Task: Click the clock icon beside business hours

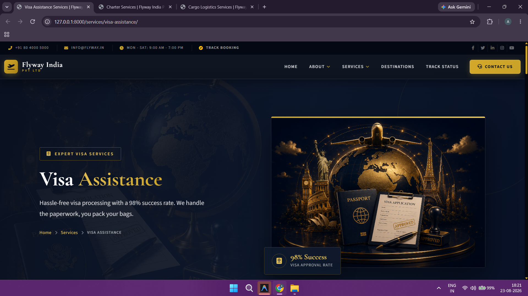Action: [121, 48]
